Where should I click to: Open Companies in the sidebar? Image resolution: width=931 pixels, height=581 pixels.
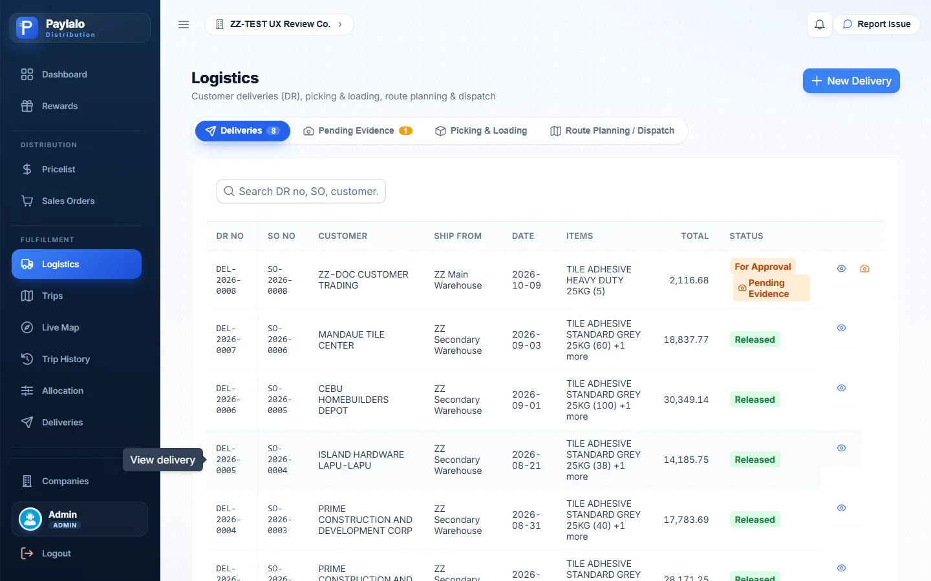(x=76, y=481)
